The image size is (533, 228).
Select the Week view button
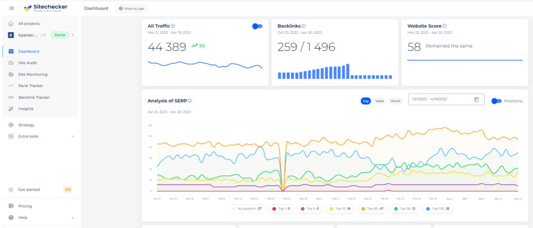pos(379,101)
